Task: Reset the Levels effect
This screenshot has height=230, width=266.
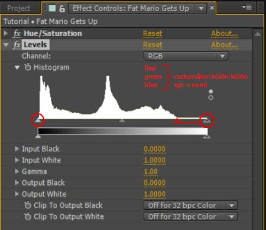Action: pos(153,45)
